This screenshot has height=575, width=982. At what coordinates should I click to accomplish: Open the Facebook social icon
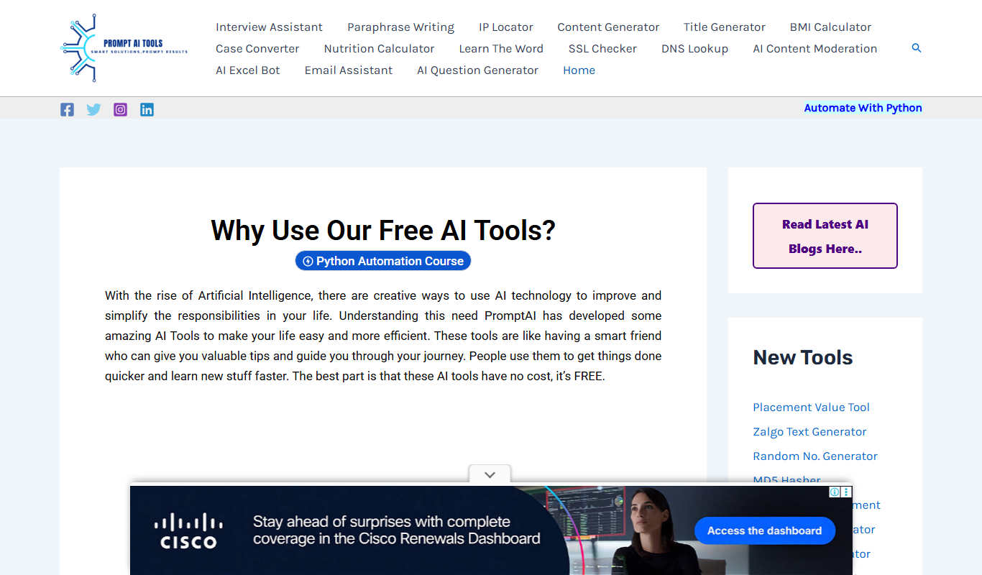click(x=67, y=110)
